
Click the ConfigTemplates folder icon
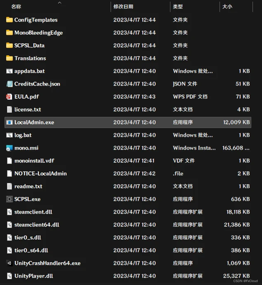9,20
